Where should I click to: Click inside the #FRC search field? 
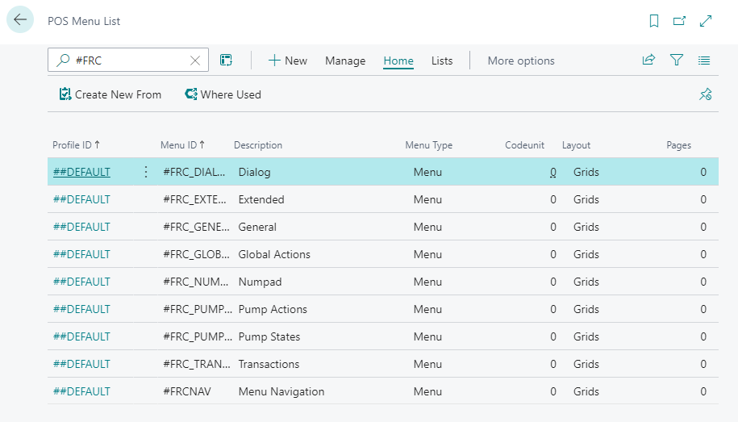pos(129,61)
